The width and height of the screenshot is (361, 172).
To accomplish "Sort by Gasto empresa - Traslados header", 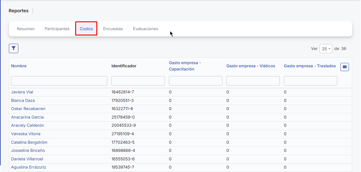I will 310,66.
